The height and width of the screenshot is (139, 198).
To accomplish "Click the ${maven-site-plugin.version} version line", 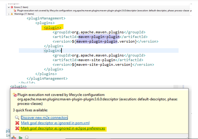I will coord(103,65).
